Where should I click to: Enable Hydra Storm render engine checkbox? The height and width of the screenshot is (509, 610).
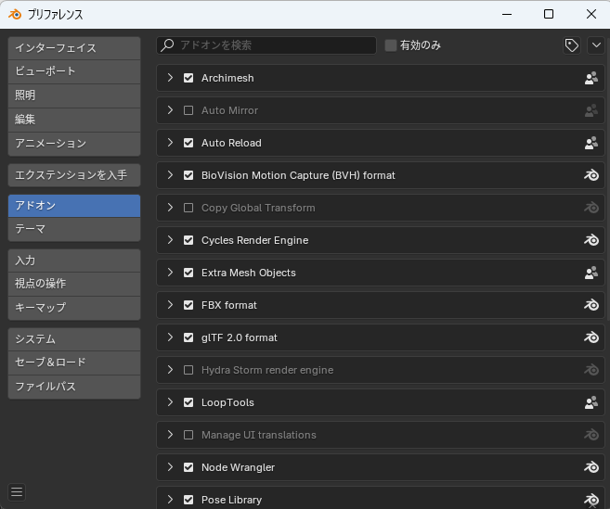click(188, 370)
